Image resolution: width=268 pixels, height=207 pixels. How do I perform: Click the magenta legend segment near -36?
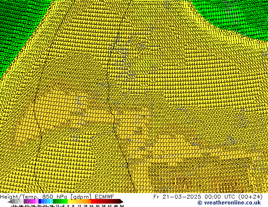[34, 202]
